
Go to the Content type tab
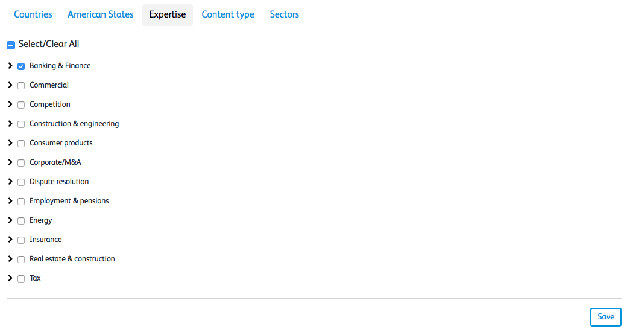[x=228, y=14]
